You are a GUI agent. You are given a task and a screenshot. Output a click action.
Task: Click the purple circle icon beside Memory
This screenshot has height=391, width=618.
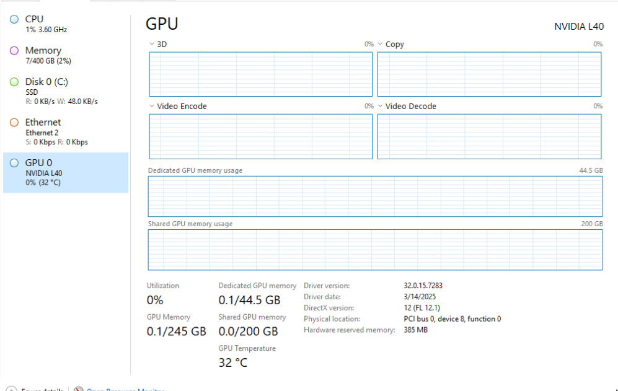click(x=14, y=51)
